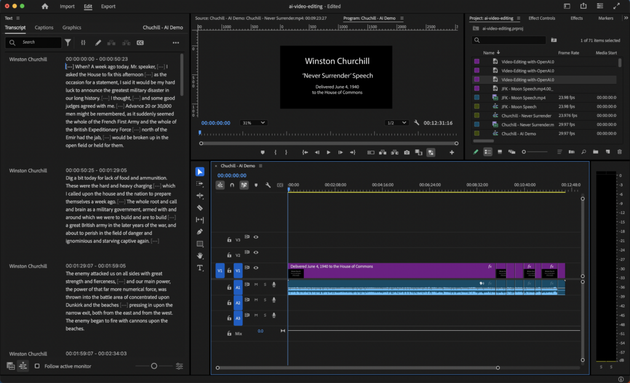Select the Slip tool
The height and width of the screenshot is (383, 630).
point(200,219)
